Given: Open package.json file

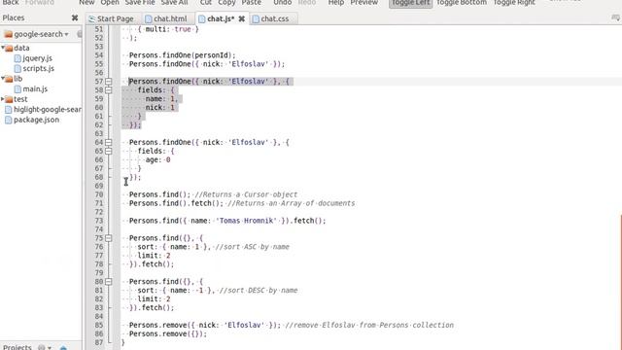Looking at the screenshot, I should 37,120.
